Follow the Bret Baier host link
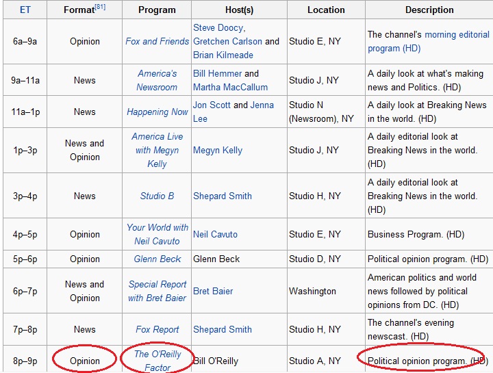The width and height of the screenshot is (493, 373). coord(213,291)
